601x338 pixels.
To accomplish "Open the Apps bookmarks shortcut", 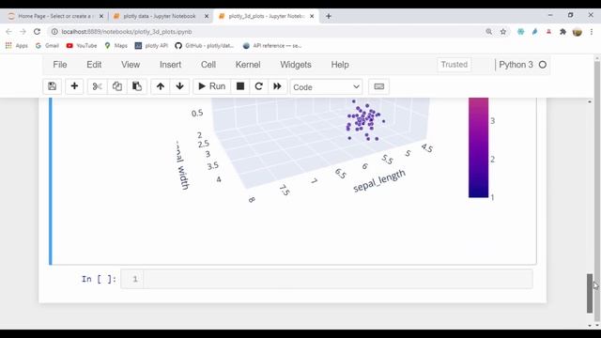I will pyautogui.click(x=17, y=46).
